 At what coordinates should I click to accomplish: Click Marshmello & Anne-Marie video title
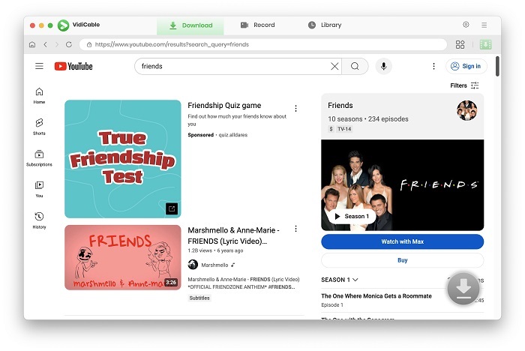(233, 235)
